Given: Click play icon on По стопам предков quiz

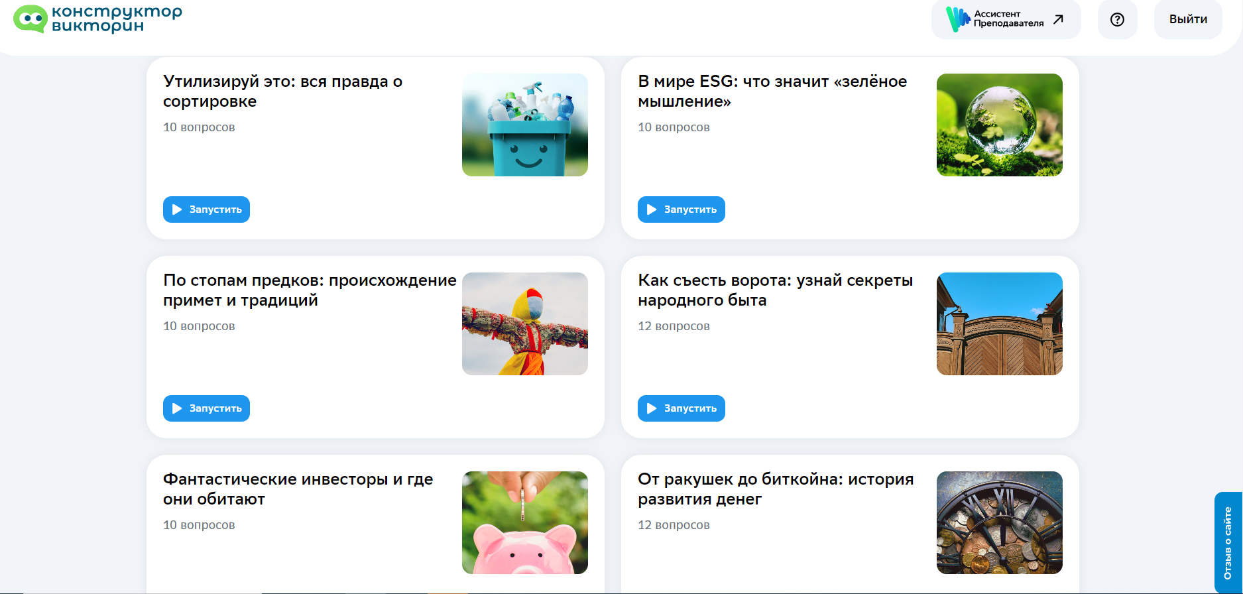Looking at the screenshot, I should pos(177,408).
